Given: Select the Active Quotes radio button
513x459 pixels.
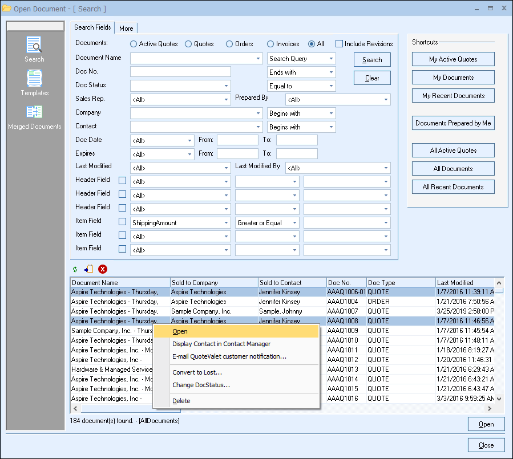Looking at the screenshot, I should (x=134, y=44).
